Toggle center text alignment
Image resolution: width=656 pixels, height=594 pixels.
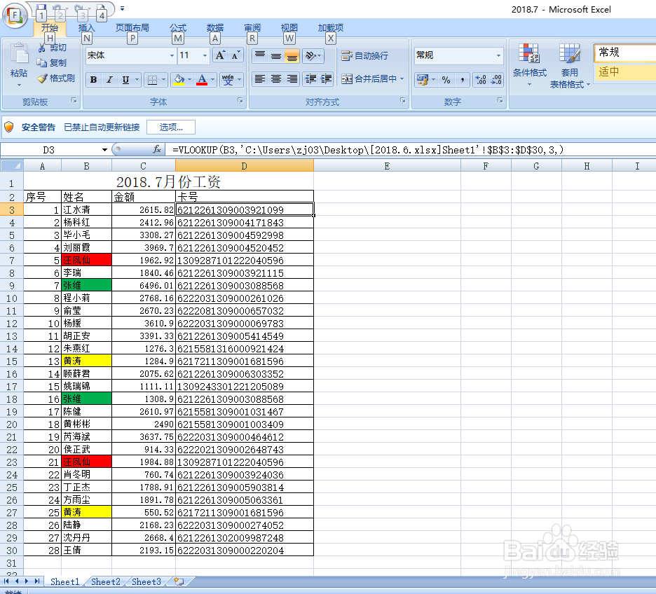coord(275,79)
